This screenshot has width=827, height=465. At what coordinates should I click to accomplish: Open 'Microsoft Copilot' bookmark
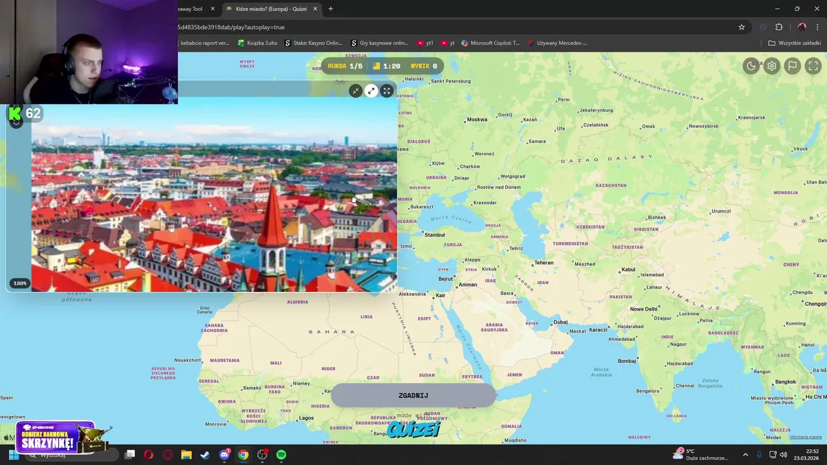[x=490, y=43]
